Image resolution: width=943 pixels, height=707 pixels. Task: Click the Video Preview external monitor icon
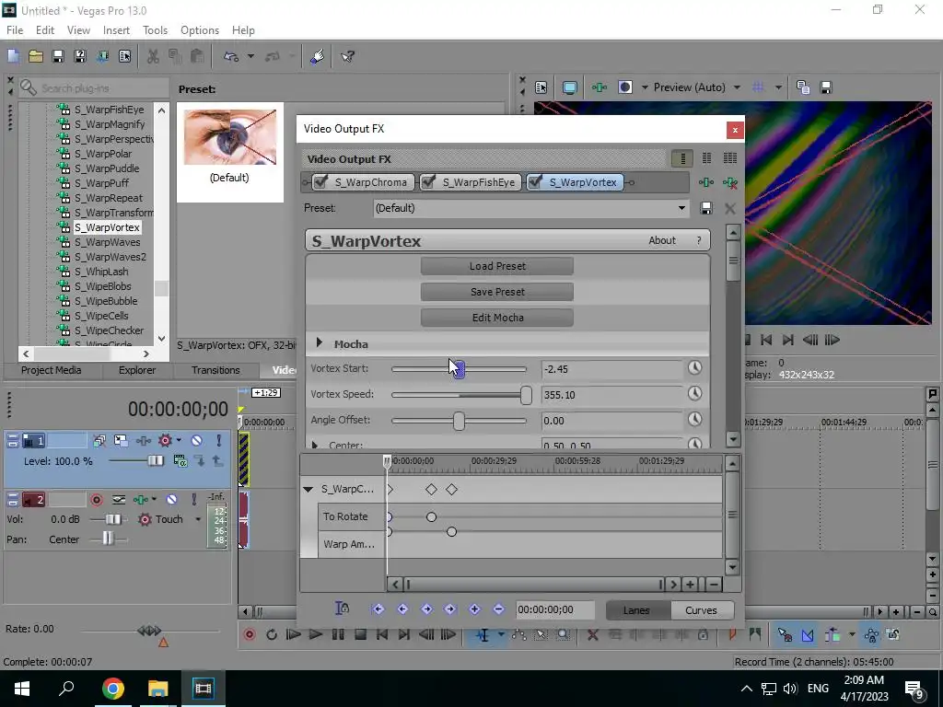click(569, 87)
